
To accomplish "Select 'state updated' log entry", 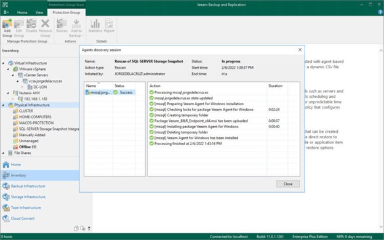I will coord(183,98).
